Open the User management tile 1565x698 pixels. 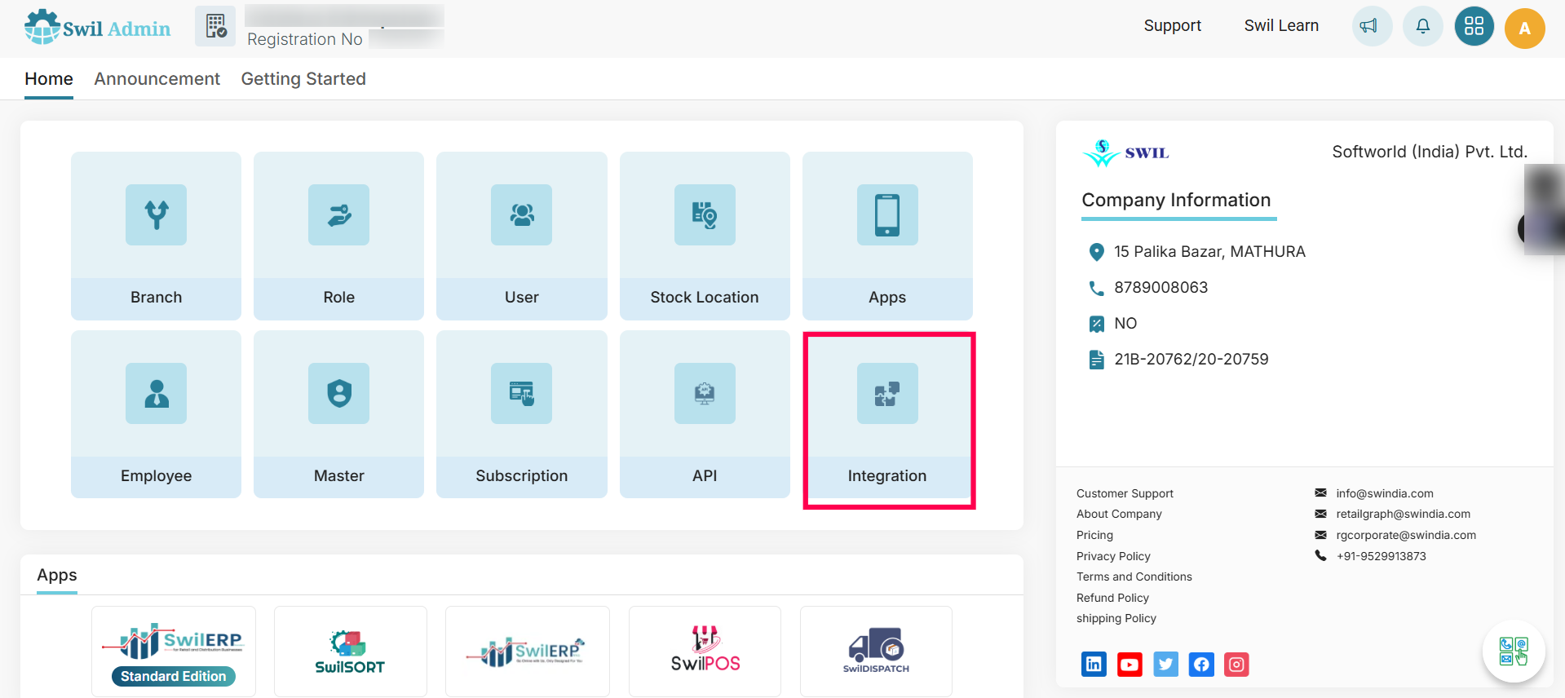click(522, 236)
